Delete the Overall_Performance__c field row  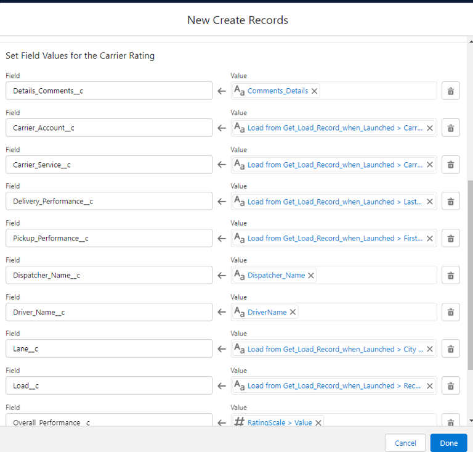[x=450, y=420]
